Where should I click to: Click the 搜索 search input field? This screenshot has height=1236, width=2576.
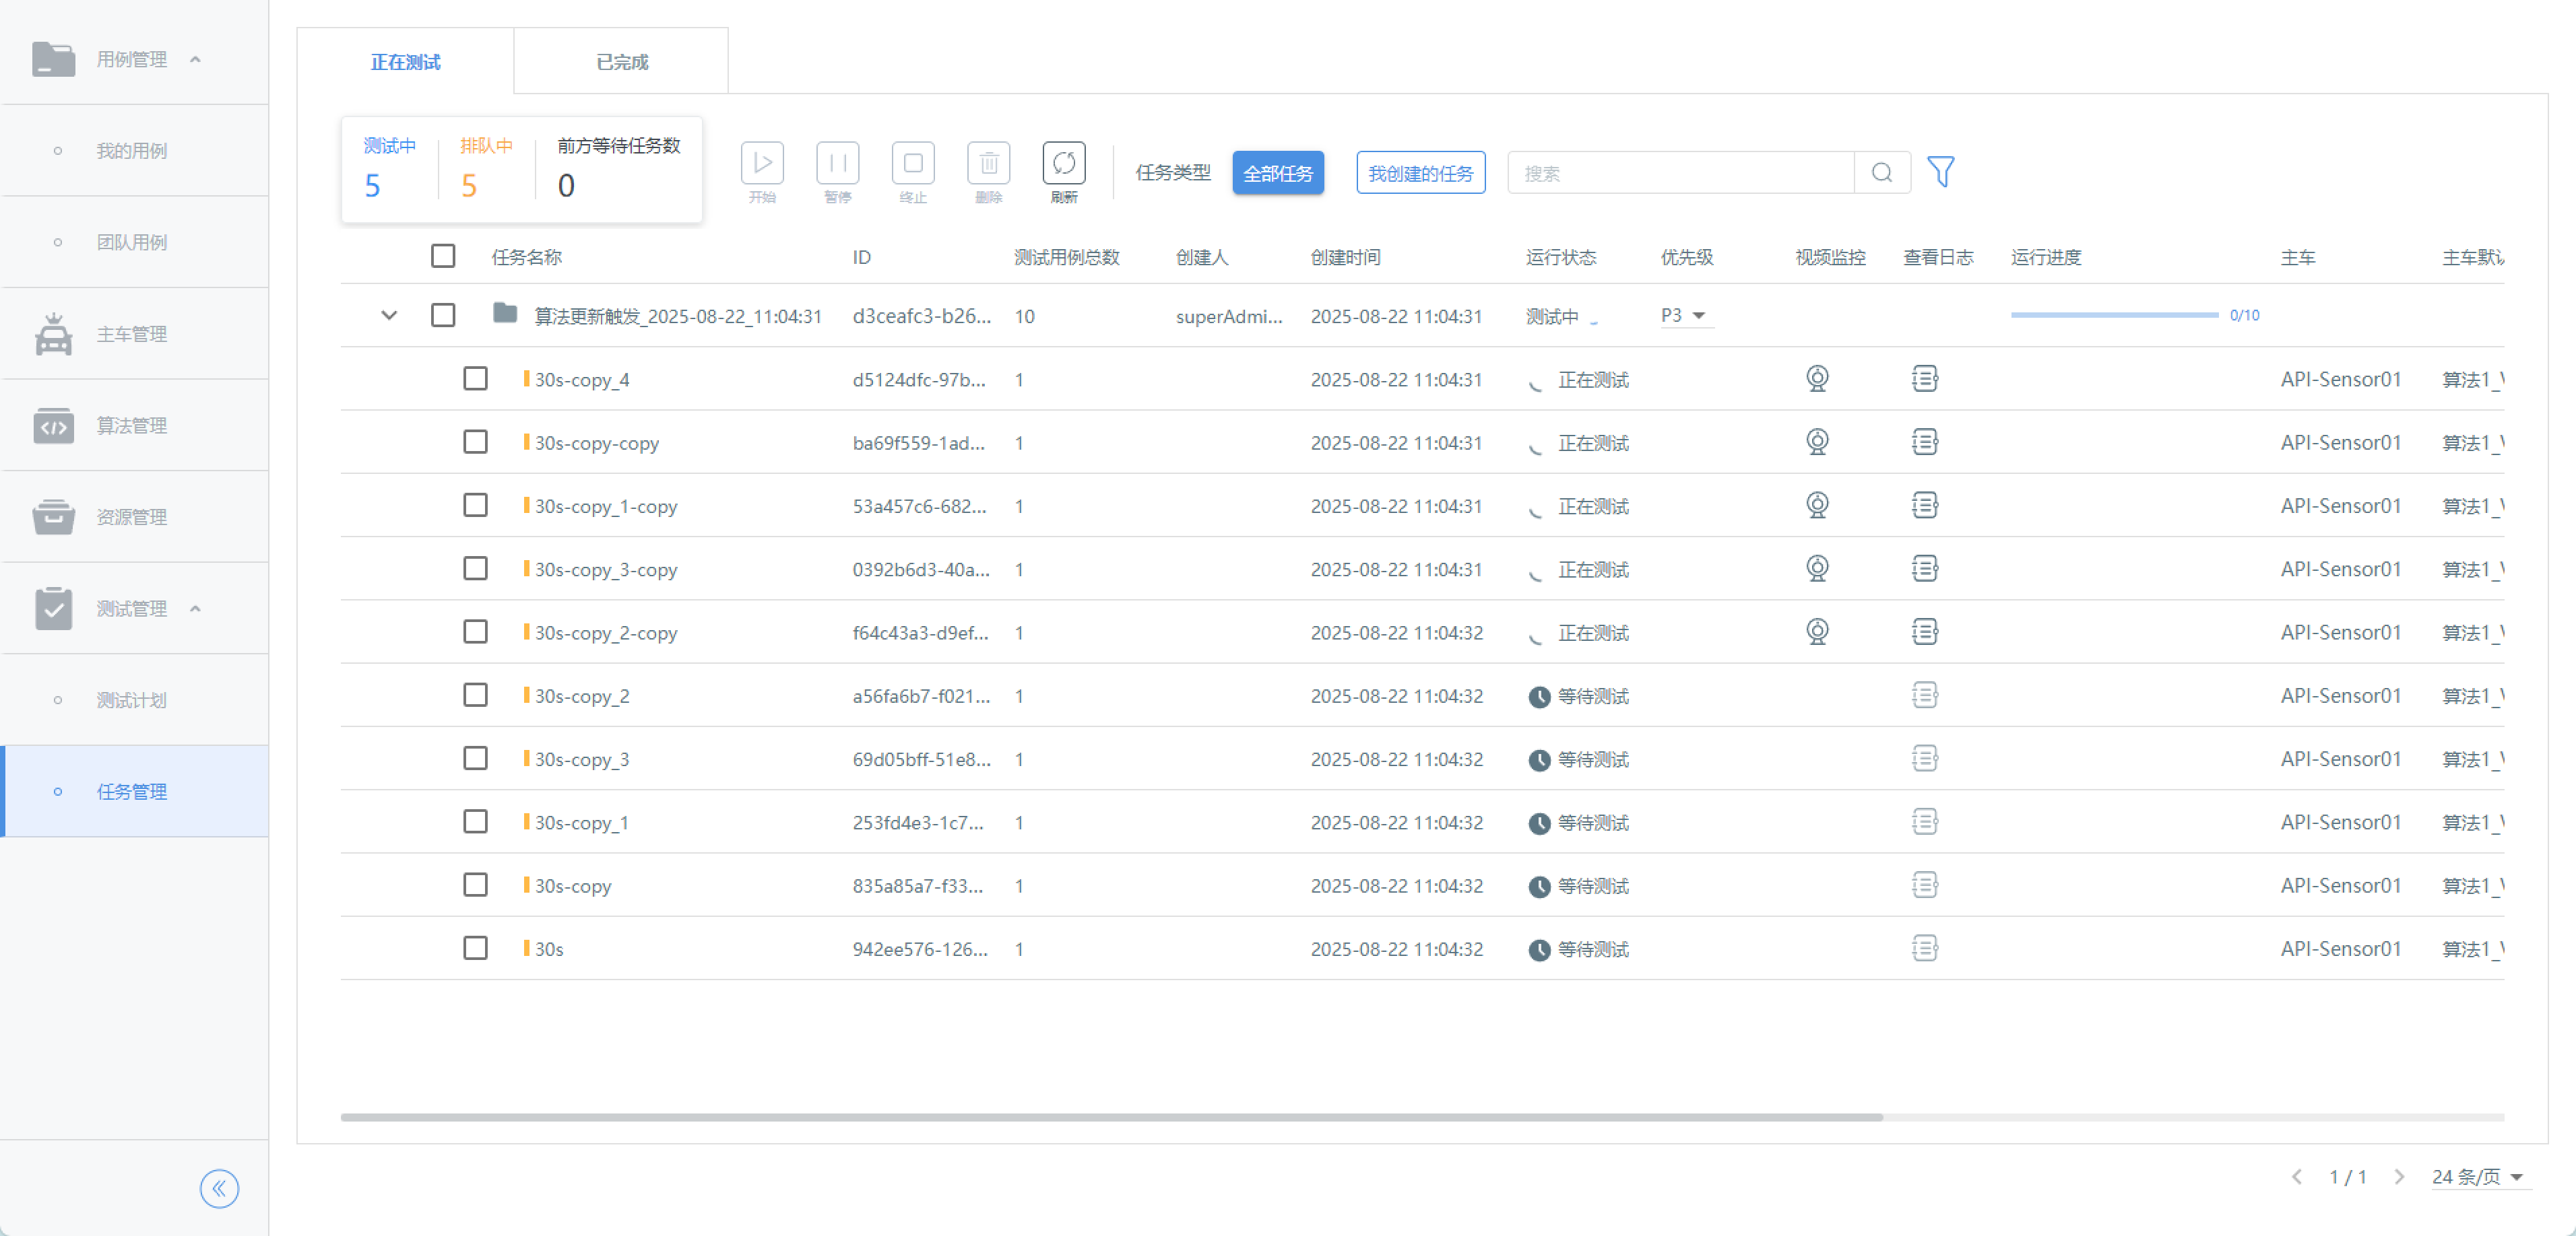point(1681,173)
